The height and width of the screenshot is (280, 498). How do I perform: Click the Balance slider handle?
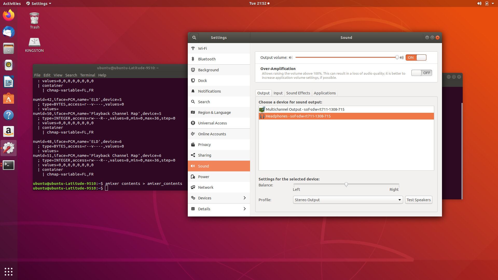pos(346,184)
